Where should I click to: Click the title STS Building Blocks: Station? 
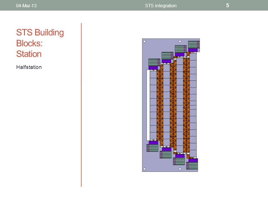40,43
